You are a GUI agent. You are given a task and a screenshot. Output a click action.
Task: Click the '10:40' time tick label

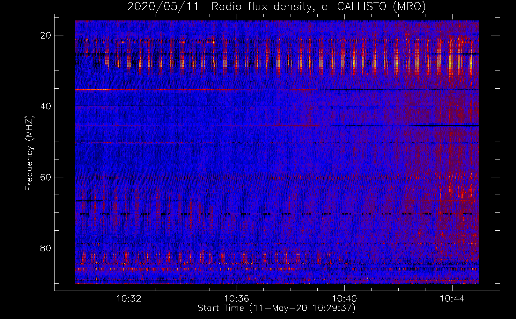[x=344, y=299]
